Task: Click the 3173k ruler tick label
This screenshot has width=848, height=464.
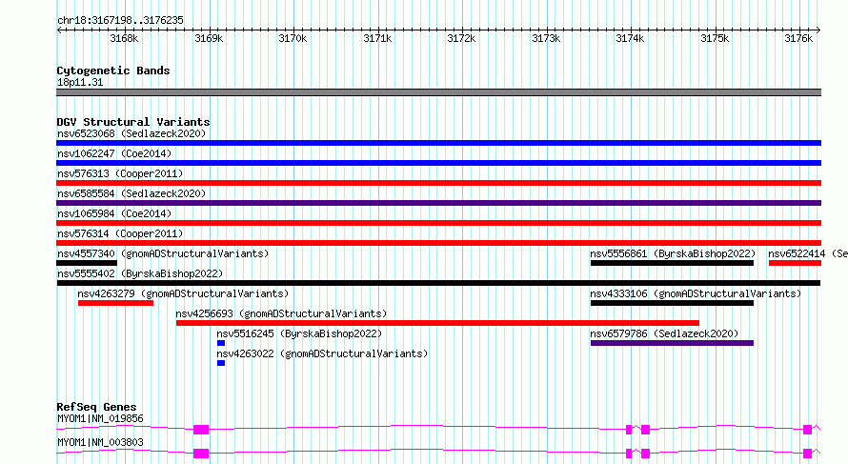Action: (x=546, y=38)
